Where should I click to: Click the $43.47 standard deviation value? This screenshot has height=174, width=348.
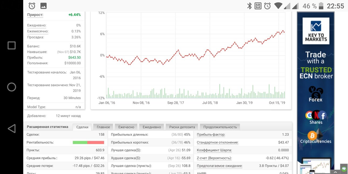pos(284,142)
